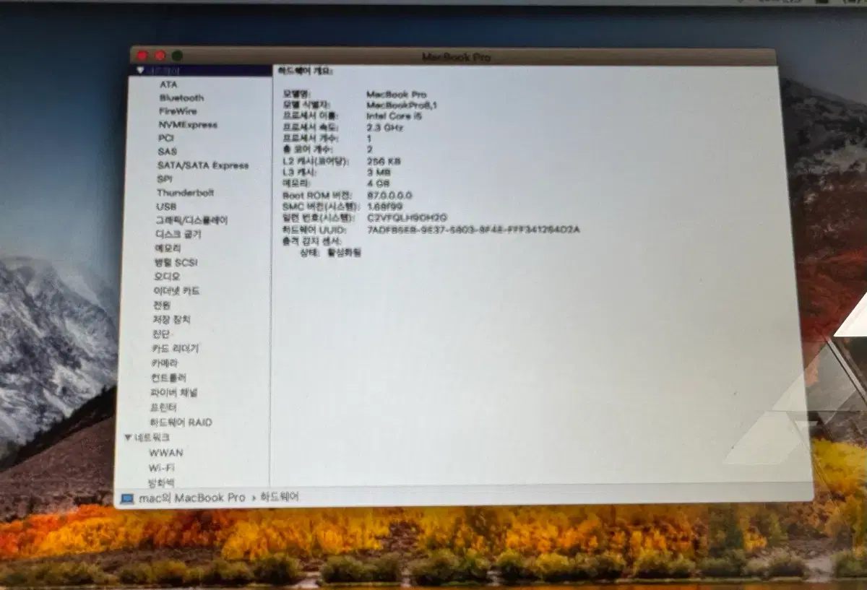Show 전원 information
This screenshot has height=590, width=867.
tap(162, 305)
